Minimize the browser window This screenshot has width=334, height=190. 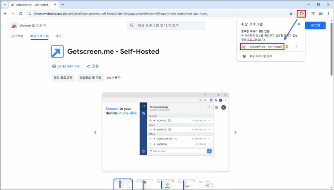(309, 5)
